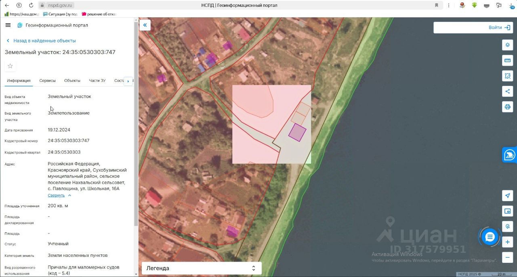Select the Земли населенных пунктов value
Image resolution: width=517 pixels, height=277 pixels.
78,255
